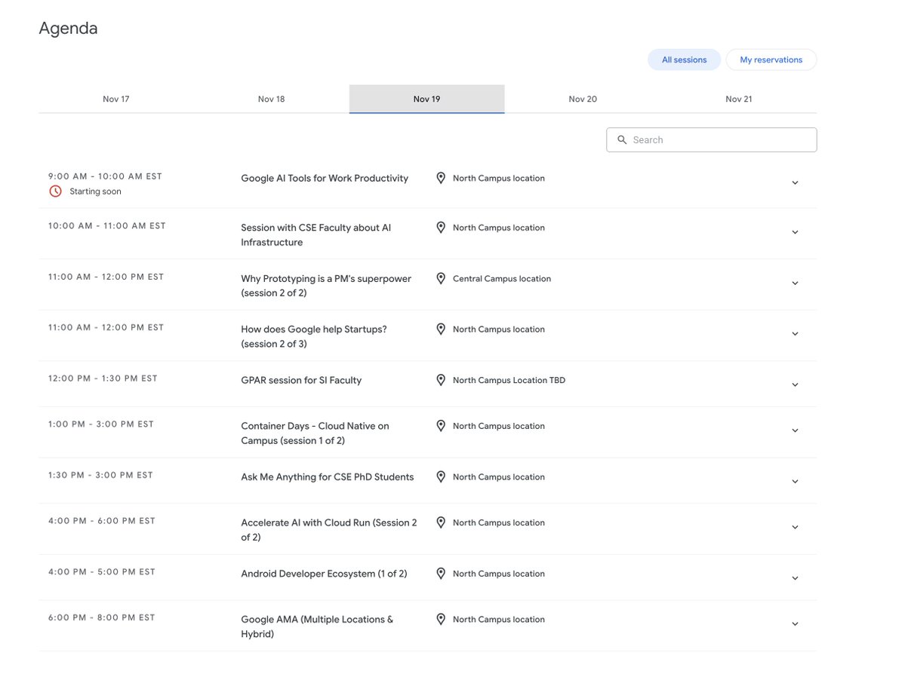Click the Agenda page heading
The width and height of the screenshot is (905, 680).
[x=68, y=28]
